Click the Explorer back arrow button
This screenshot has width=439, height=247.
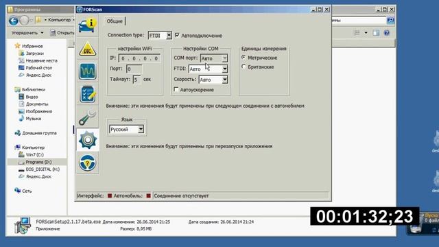(x=13, y=21)
